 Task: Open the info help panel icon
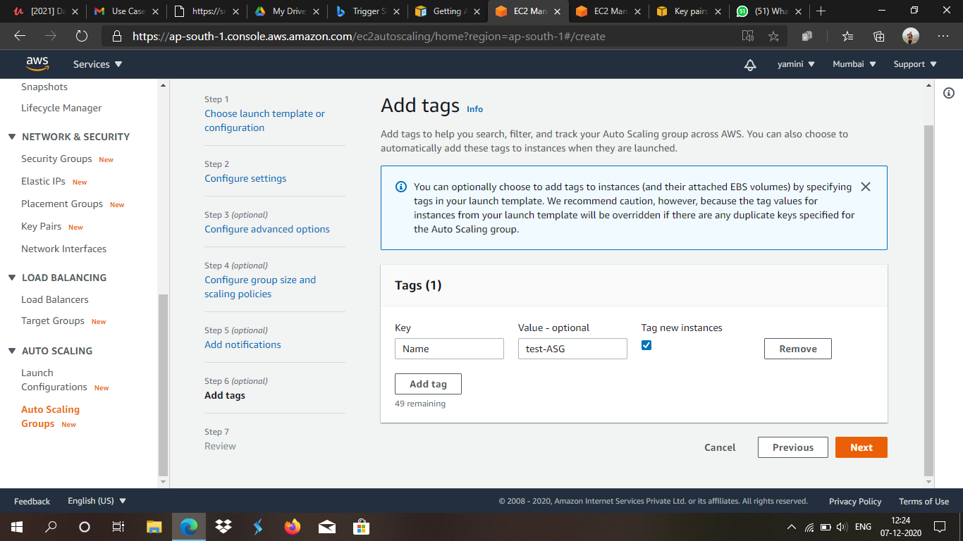949,93
